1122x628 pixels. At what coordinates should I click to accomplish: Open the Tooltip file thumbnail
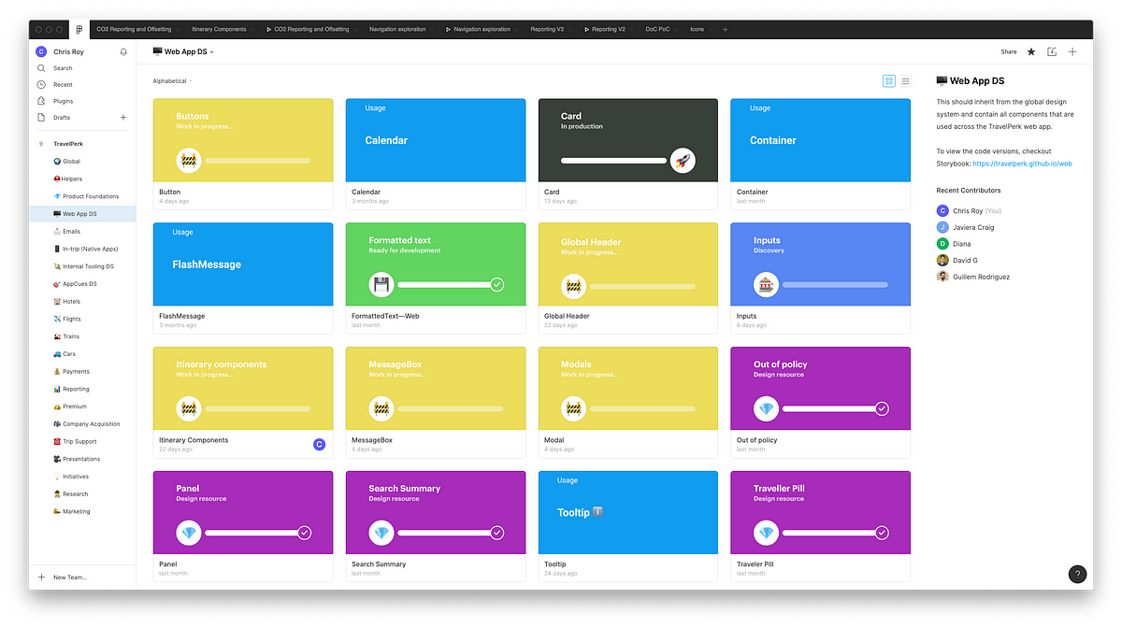628,512
